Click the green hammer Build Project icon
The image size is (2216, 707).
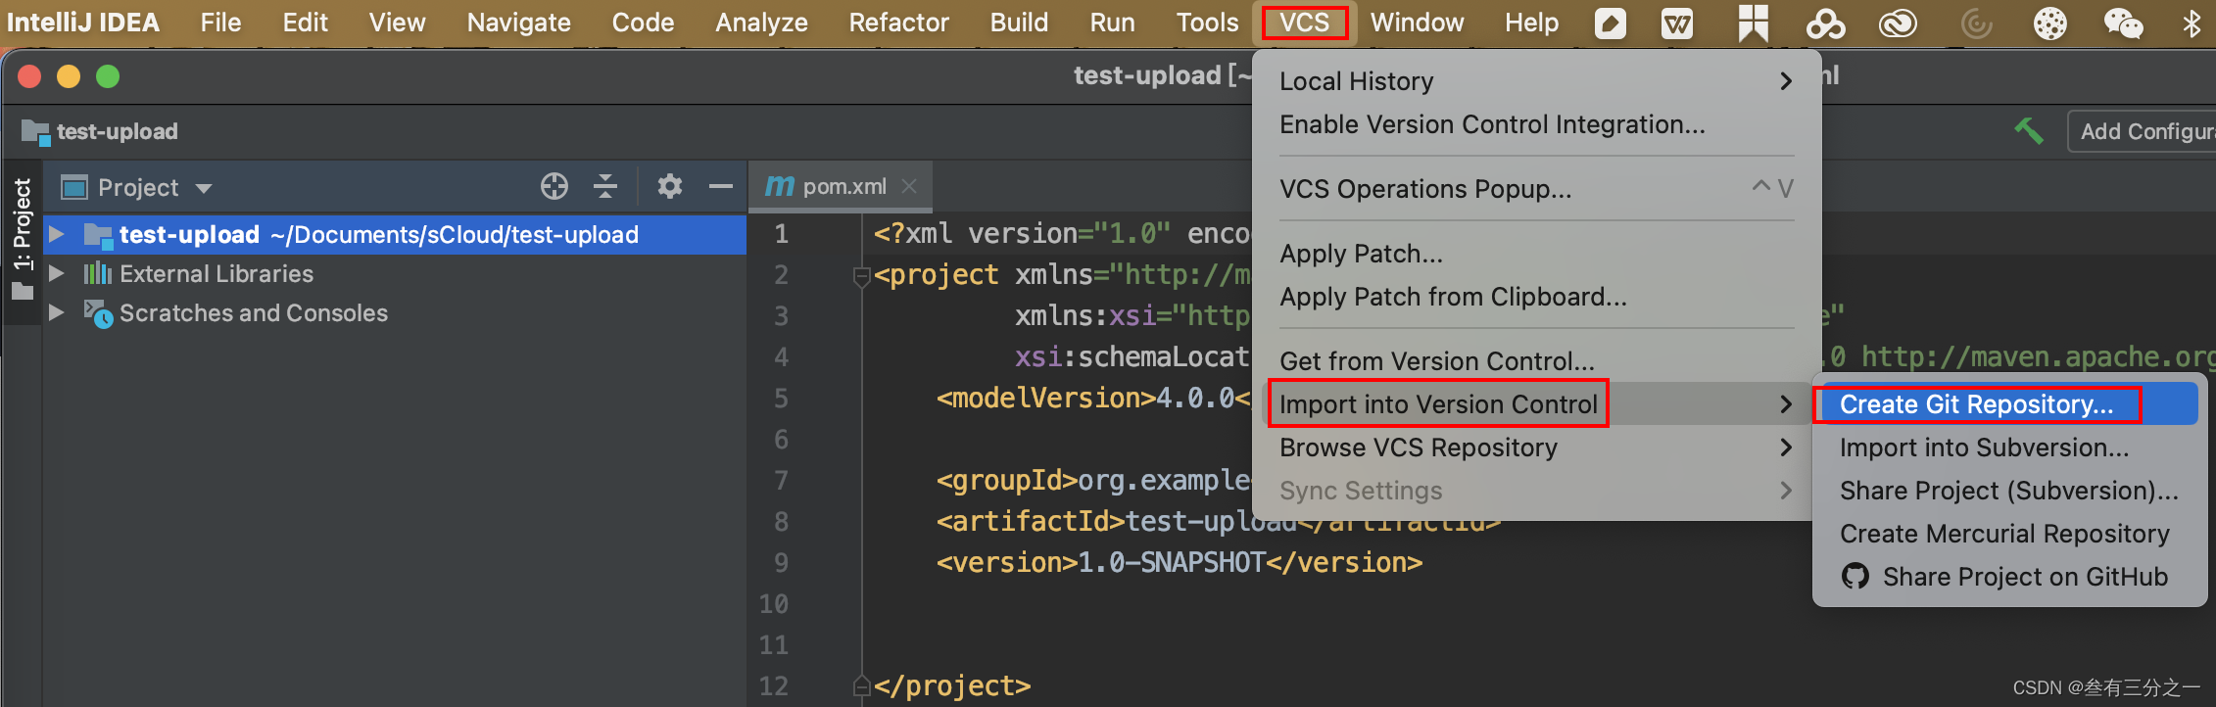click(x=2029, y=130)
